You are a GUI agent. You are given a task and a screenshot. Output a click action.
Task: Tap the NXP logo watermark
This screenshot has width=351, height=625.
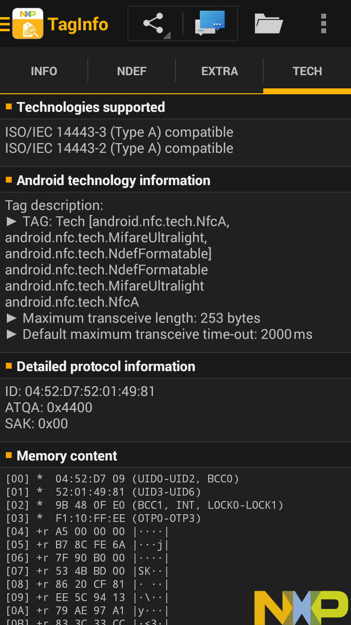pyautogui.click(x=301, y=608)
